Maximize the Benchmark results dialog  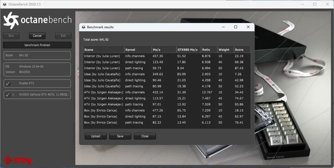click(236, 27)
